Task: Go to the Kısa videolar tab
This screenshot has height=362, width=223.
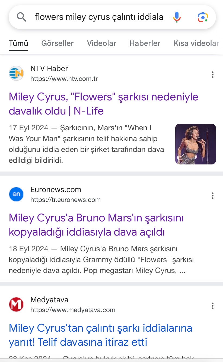Action: click(x=196, y=43)
